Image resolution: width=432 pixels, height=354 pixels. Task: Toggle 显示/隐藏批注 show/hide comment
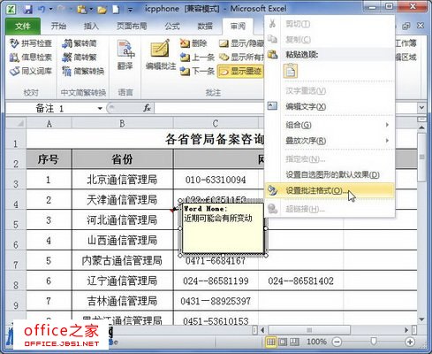pos(241,43)
